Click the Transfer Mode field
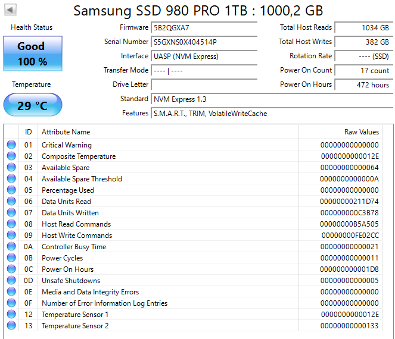The height and width of the screenshot is (339, 395). tap(204, 70)
